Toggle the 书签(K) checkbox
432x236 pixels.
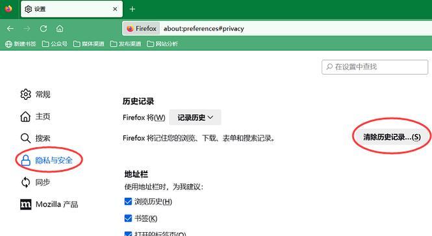(x=128, y=218)
